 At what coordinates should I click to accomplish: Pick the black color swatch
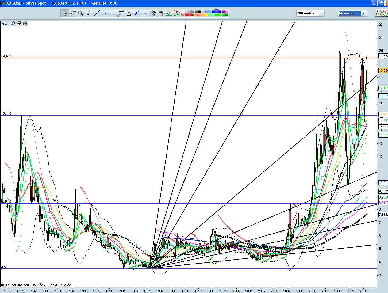[200, 11]
